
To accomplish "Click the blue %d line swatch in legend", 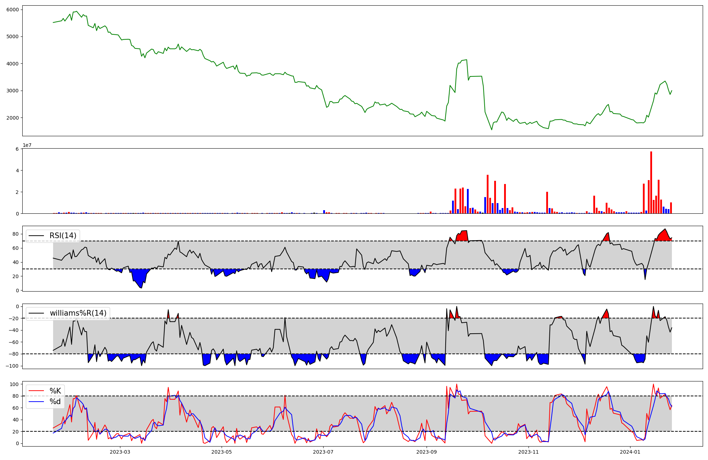I will click(x=36, y=402).
